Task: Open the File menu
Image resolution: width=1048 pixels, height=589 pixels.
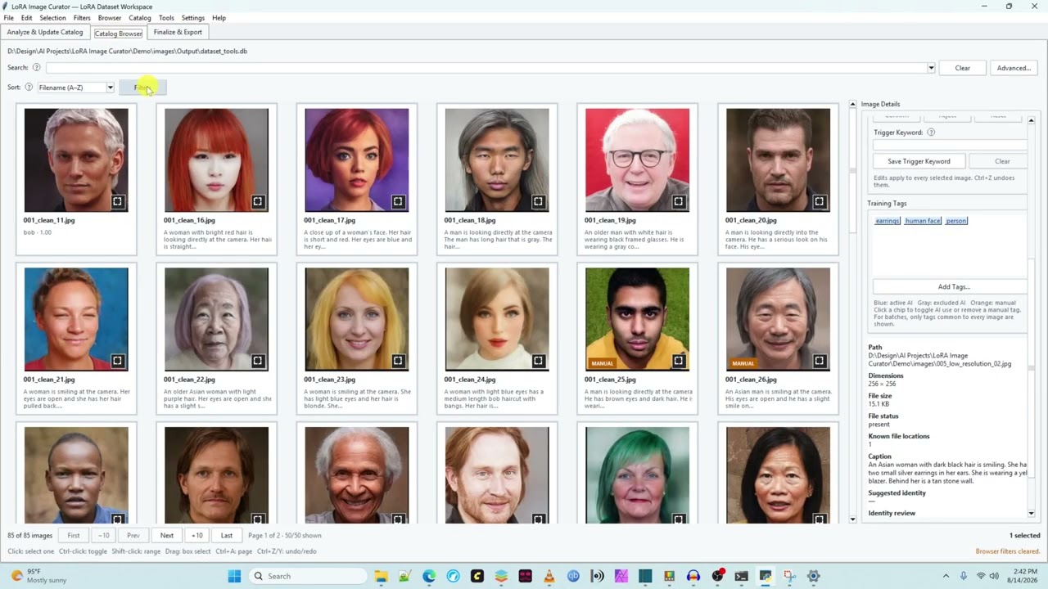Action: coord(9,18)
